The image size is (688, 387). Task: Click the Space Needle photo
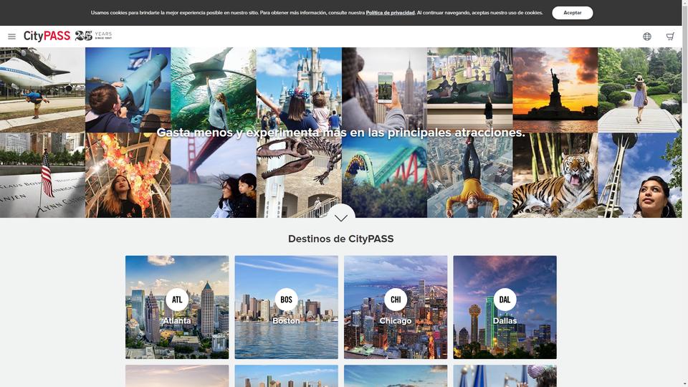tap(640, 175)
